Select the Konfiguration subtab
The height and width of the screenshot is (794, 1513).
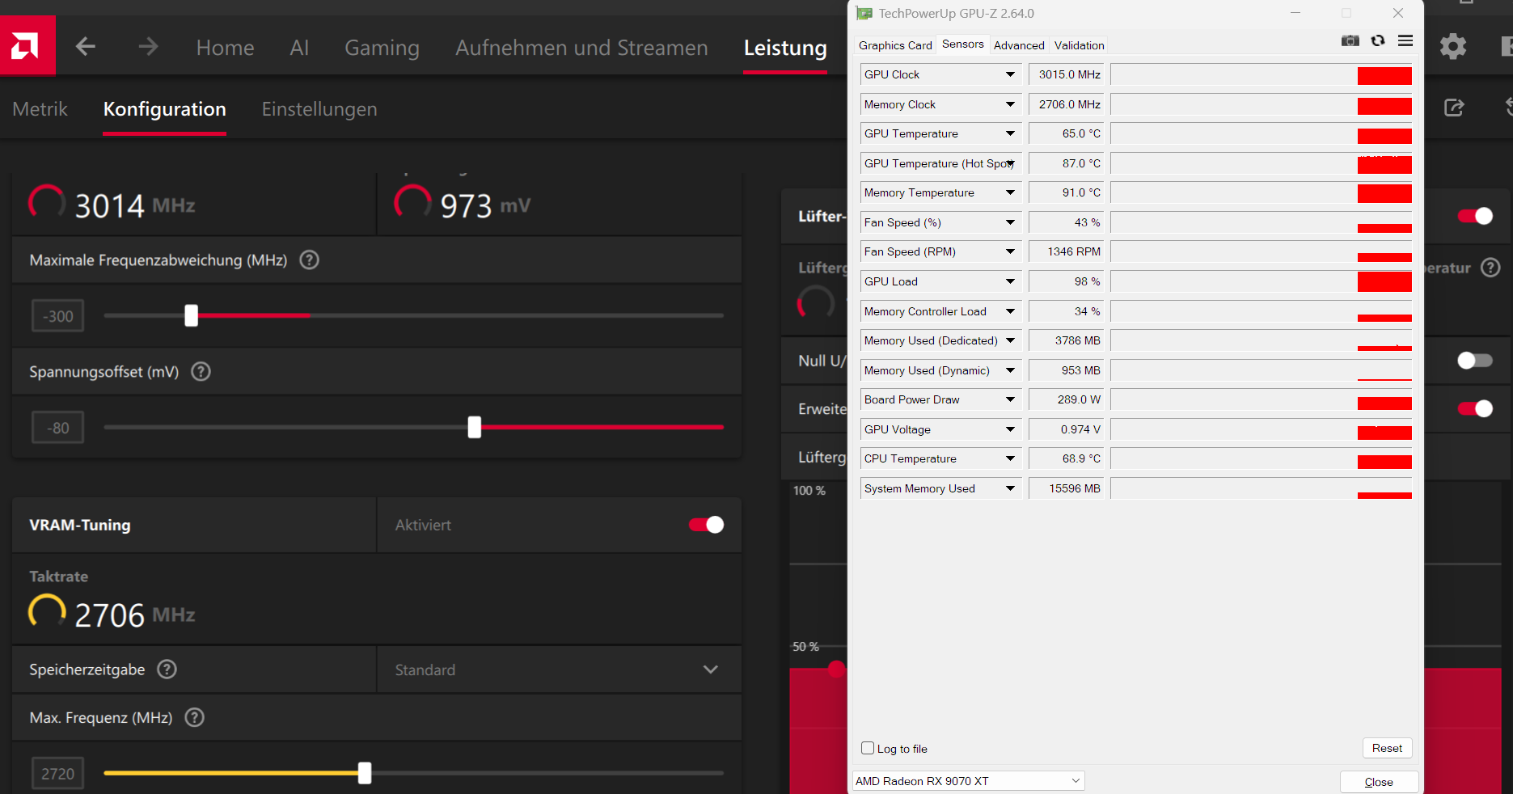(164, 109)
